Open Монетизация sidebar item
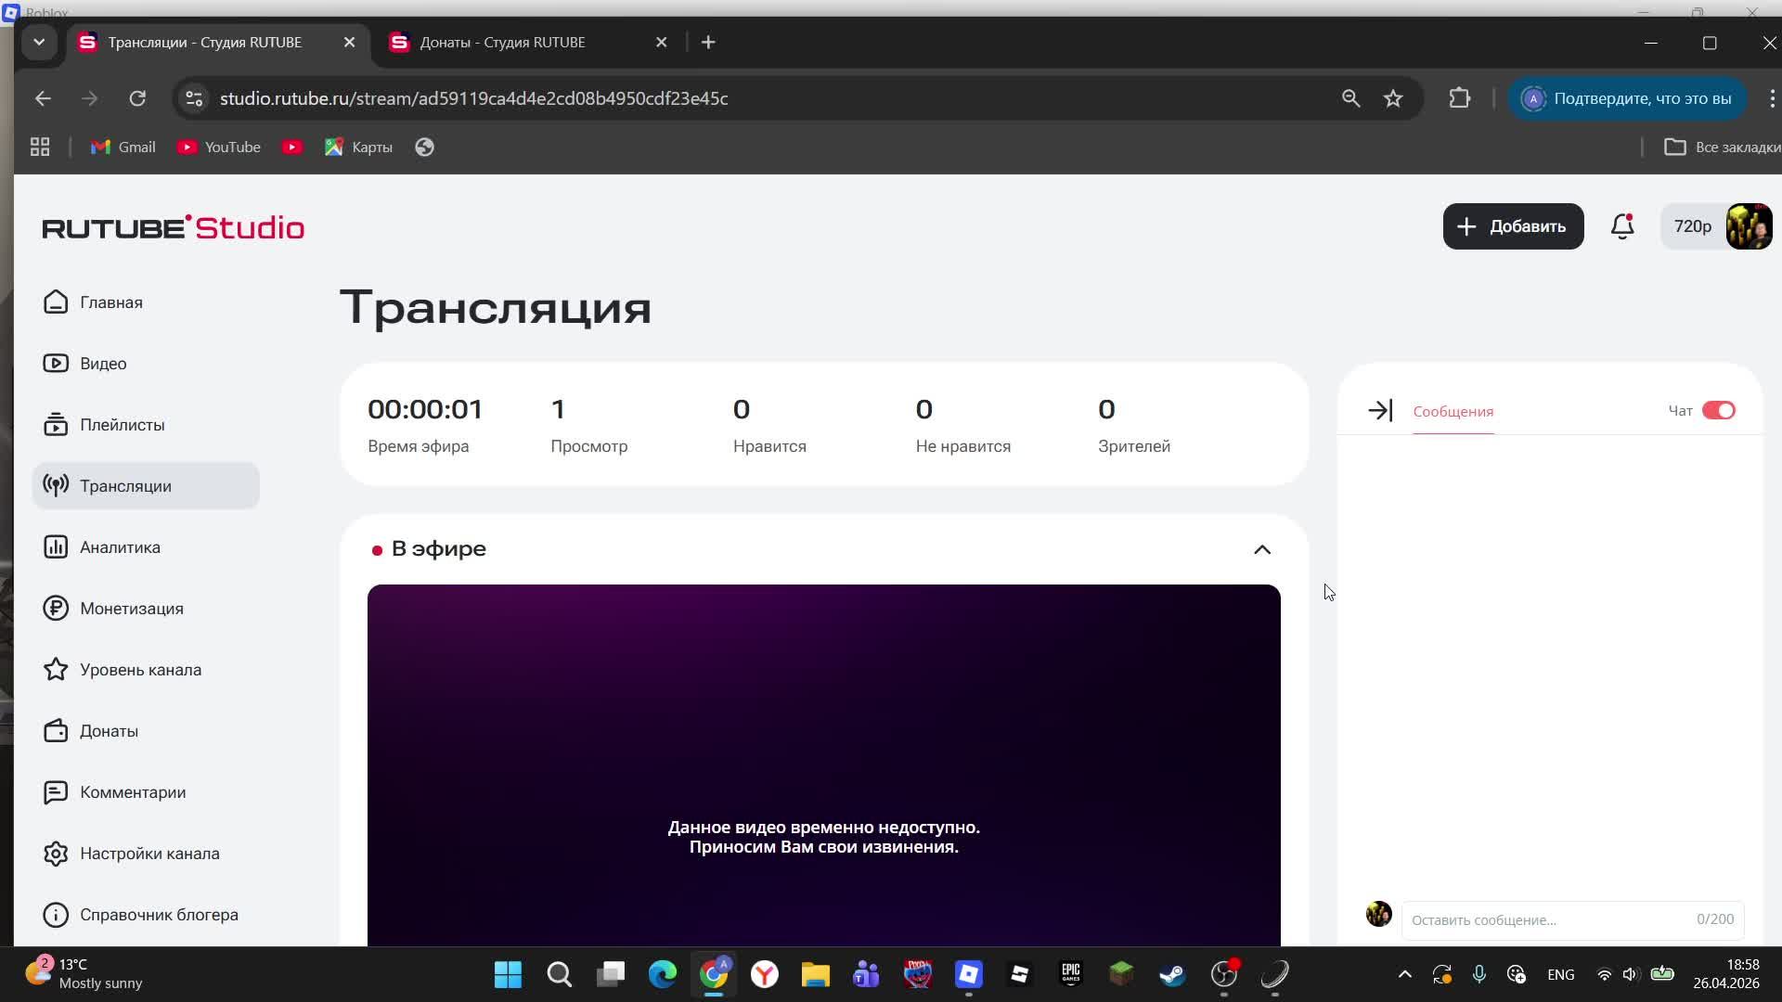Image resolution: width=1782 pixels, height=1002 pixels. (x=131, y=609)
